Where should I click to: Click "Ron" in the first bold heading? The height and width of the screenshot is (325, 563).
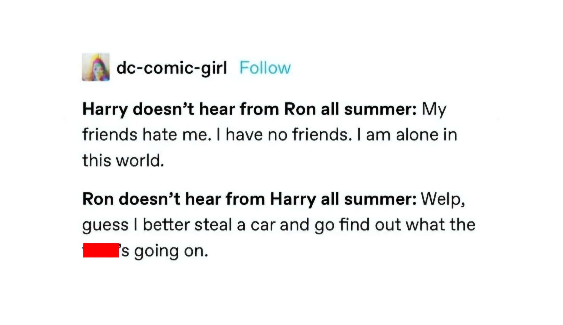[x=300, y=109]
